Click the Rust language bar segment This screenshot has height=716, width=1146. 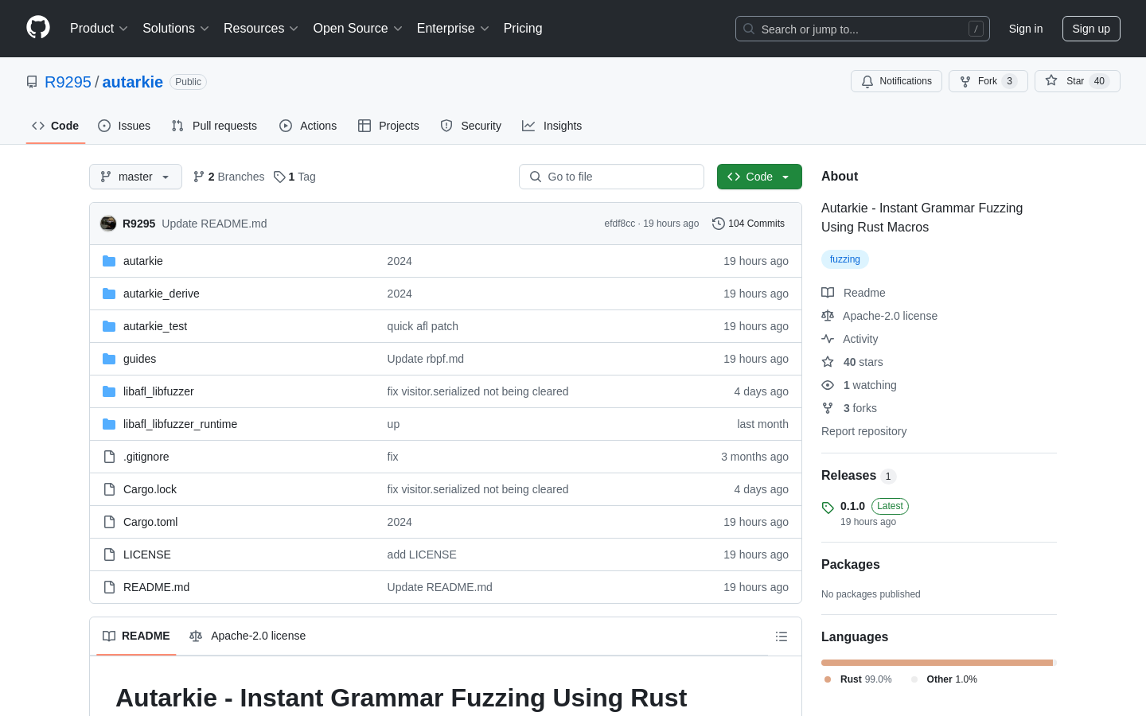936,663
